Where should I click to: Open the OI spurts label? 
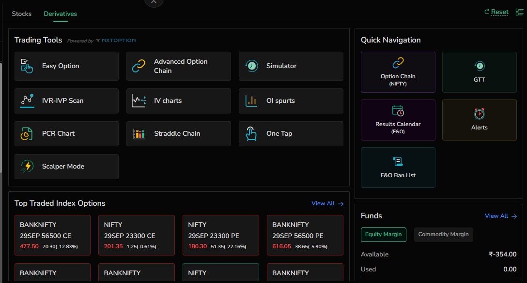pos(280,101)
